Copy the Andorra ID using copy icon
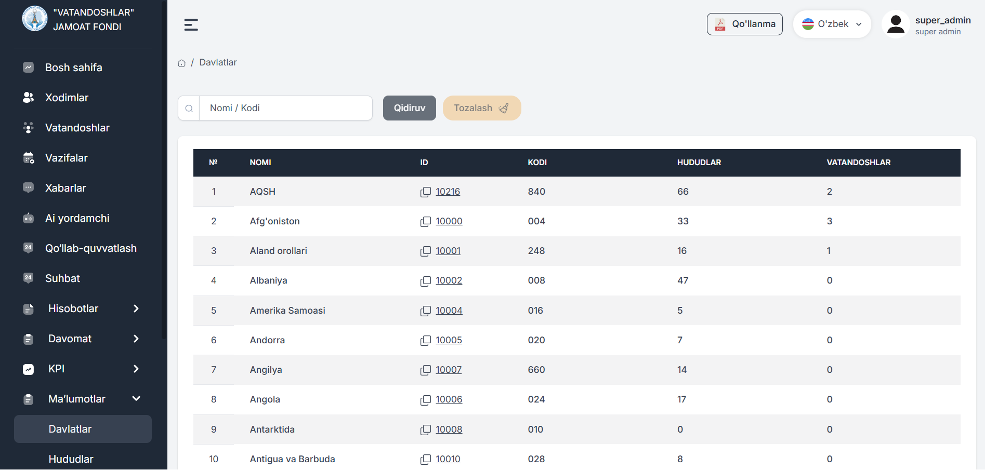Viewport: 985px width, 470px height. pyautogui.click(x=425, y=341)
